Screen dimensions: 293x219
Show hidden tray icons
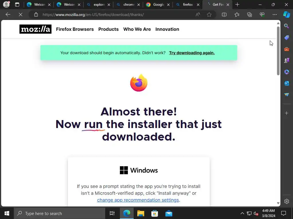pos(242,213)
